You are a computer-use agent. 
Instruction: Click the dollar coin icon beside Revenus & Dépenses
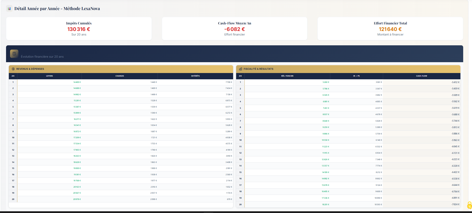(13, 69)
